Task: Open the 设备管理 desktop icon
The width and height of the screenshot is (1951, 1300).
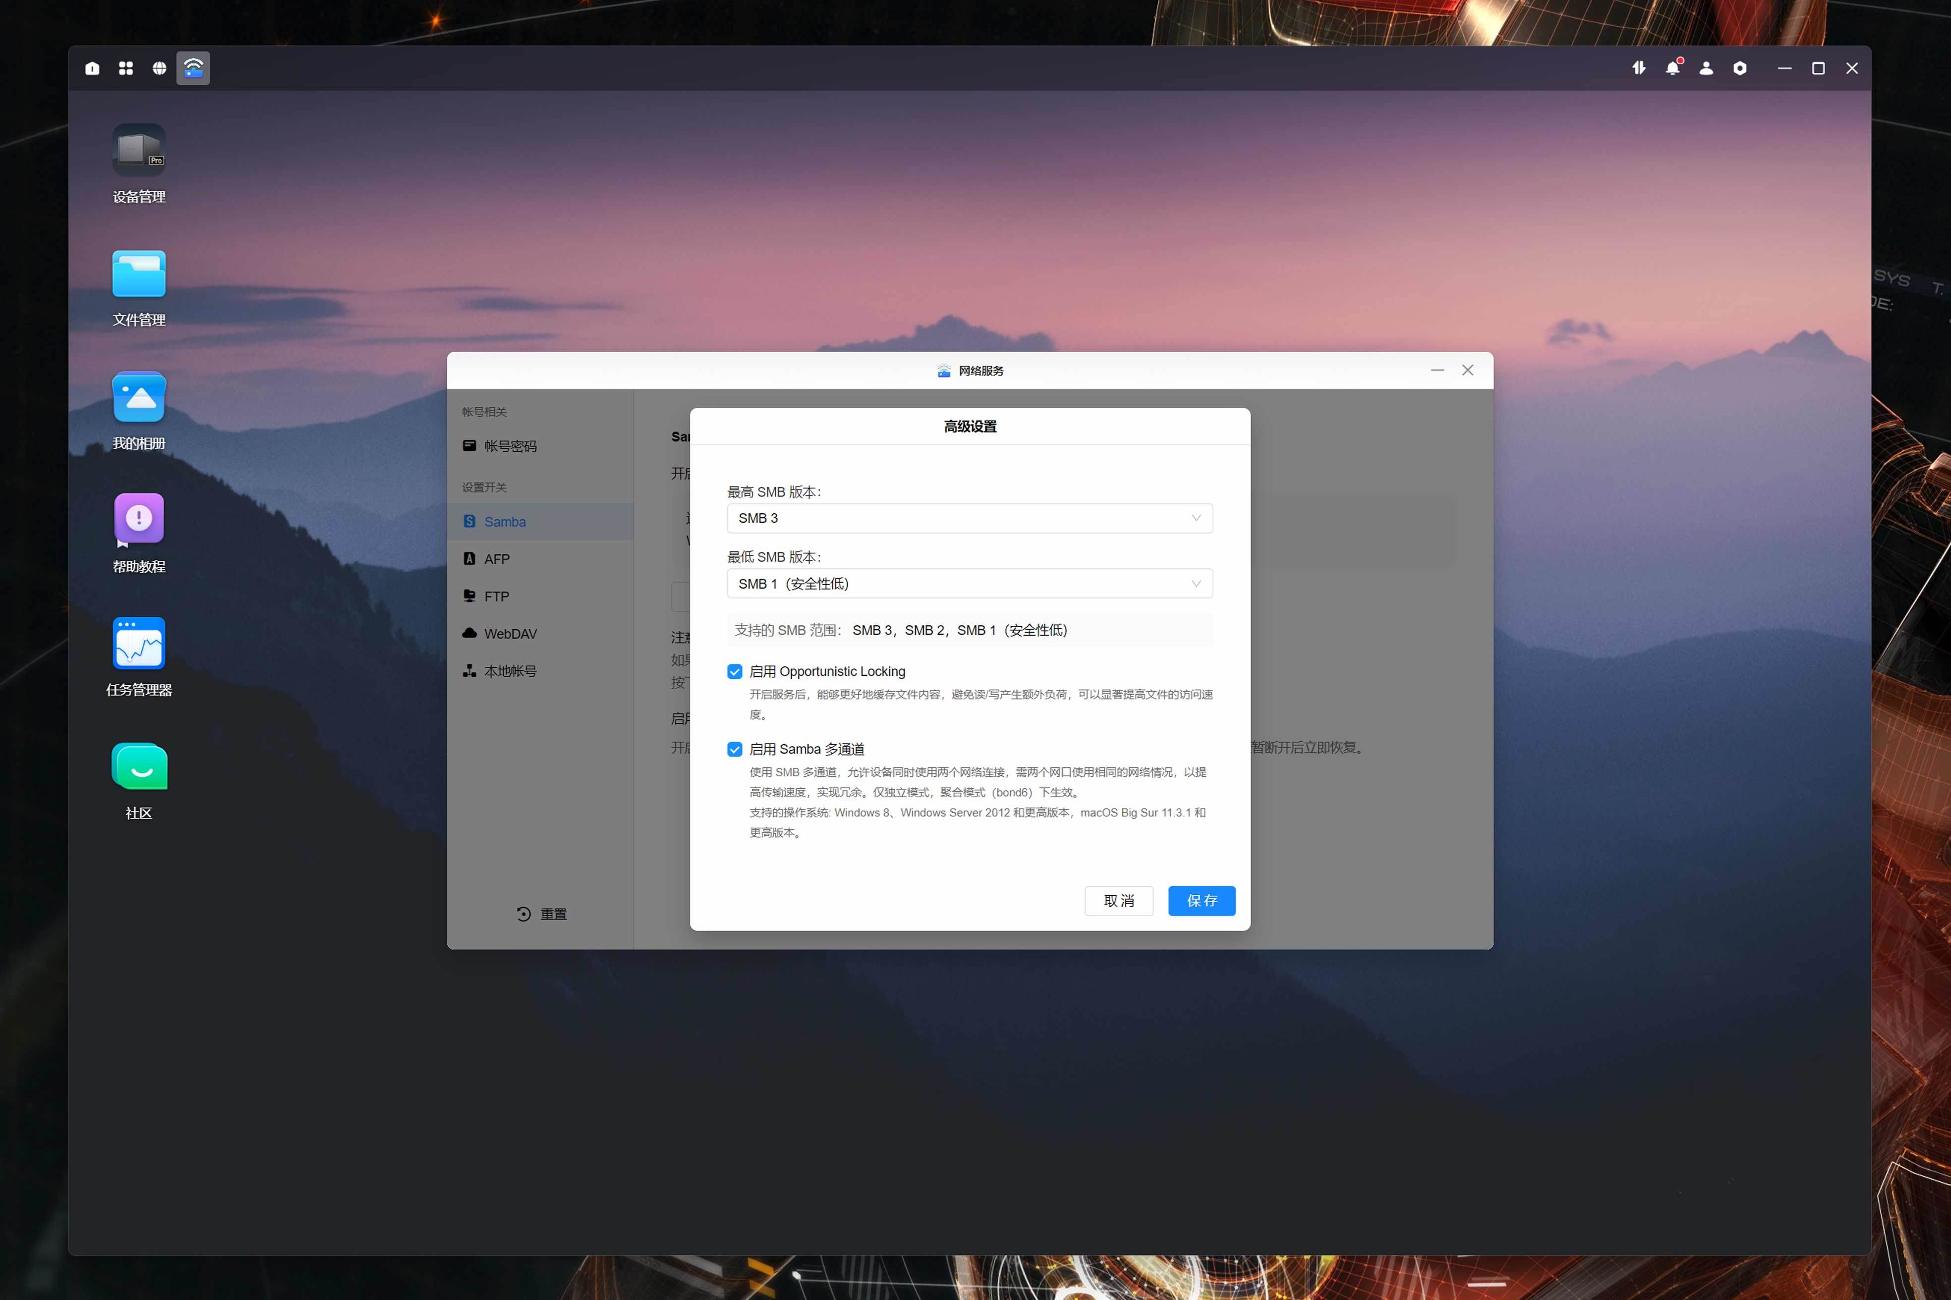Action: pos(138,150)
